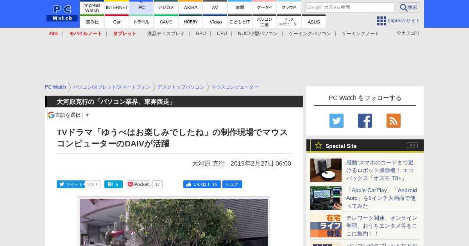Viewport: 469px width, 246px height.
Task: Open the GAME tab
Action: tap(166, 21)
